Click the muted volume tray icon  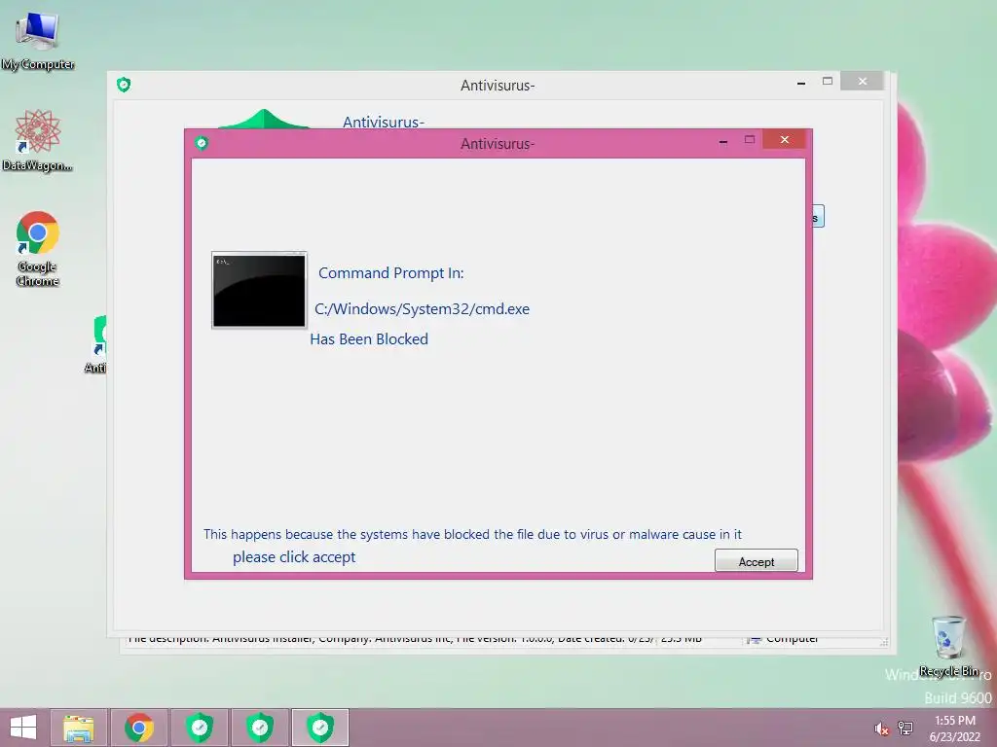[881, 729]
